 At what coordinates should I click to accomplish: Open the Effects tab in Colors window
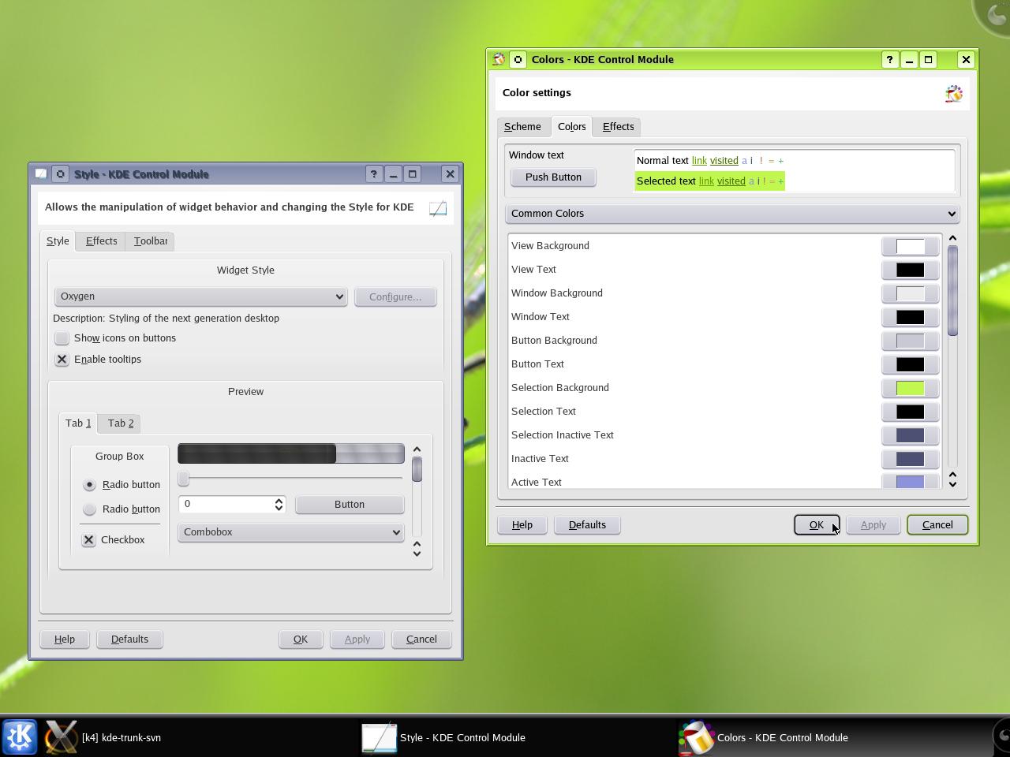(x=618, y=127)
